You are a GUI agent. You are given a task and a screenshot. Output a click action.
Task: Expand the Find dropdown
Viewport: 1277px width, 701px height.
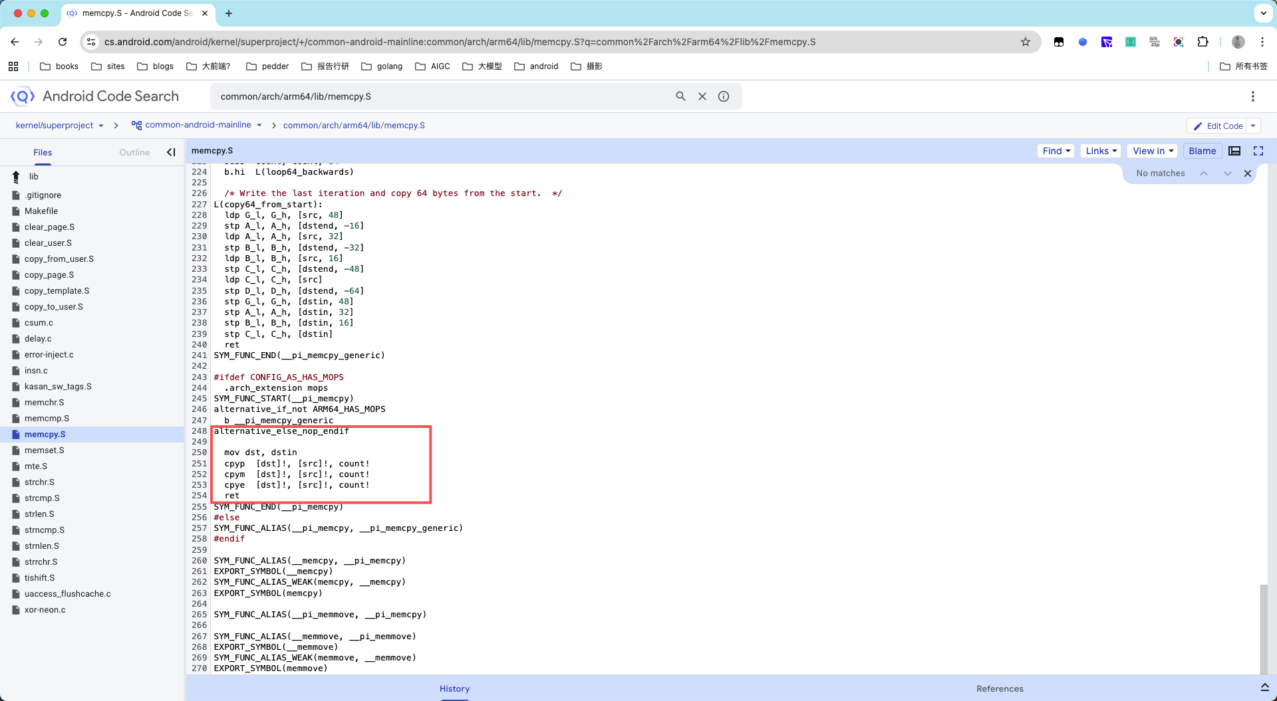click(x=1056, y=151)
